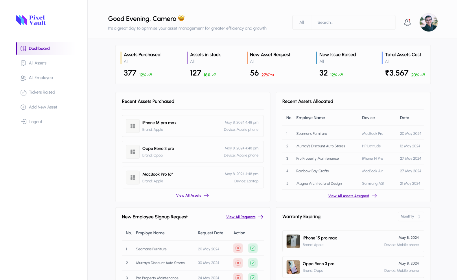Viewport: 457px width, 280px height.
Task: Click the layout icon beside Oppo Reno 3 pro
Action: pyautogui.click(x=133, y=152)
